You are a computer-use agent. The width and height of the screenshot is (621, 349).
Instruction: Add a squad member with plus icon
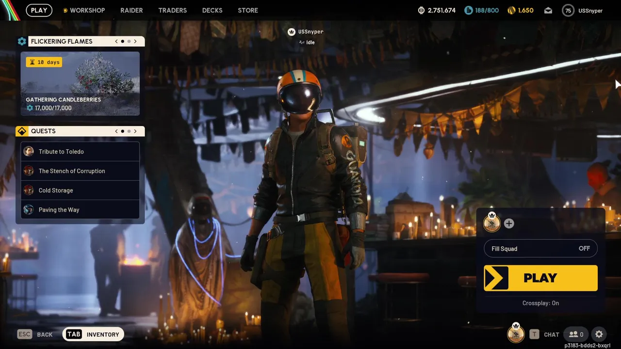tap(508, 223)
